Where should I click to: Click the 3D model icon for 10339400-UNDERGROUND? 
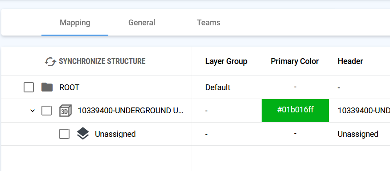pyautogui.click(x=65, y=111)
